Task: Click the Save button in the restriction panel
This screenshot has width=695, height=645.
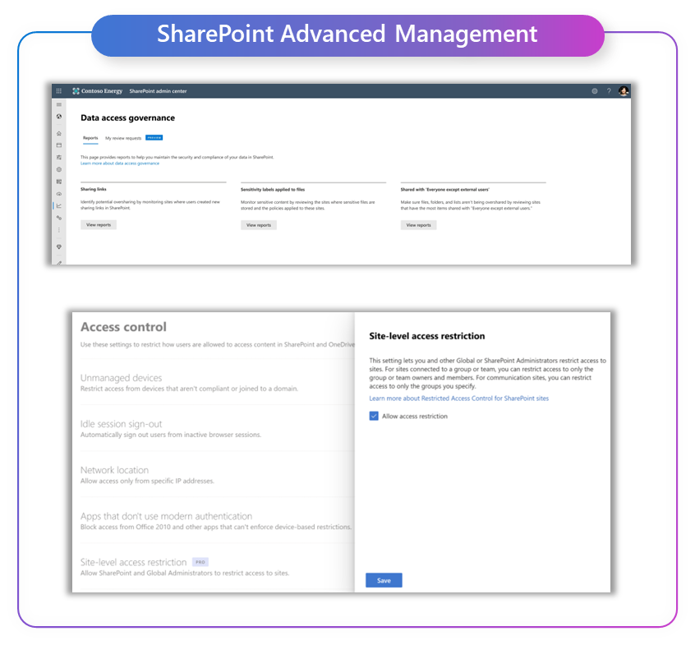Action: [x=384, y=580]
